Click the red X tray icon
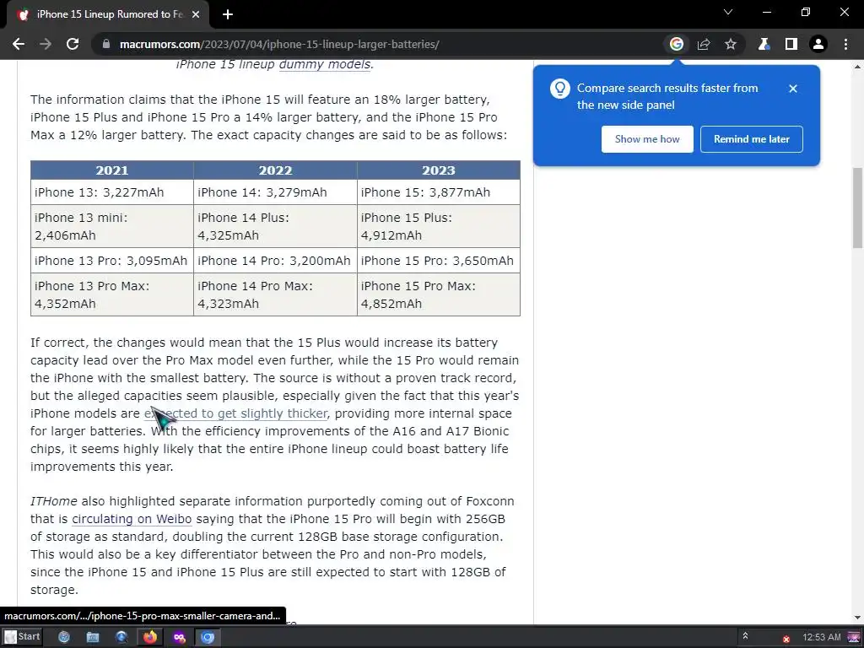 pyautogui.click(x=786, y=640)
